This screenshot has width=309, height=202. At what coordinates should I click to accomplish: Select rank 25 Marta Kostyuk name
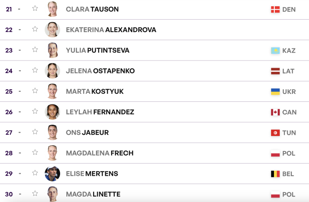coord(95,91)
